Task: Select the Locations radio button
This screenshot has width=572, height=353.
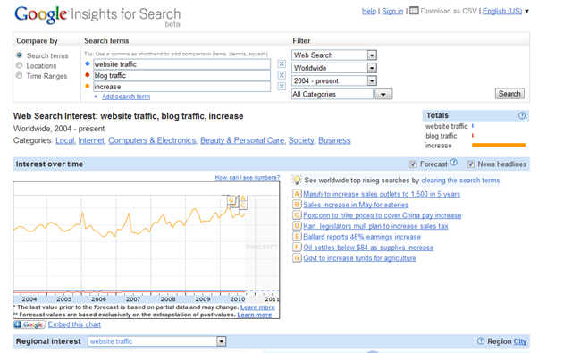Action: (20, 65)
